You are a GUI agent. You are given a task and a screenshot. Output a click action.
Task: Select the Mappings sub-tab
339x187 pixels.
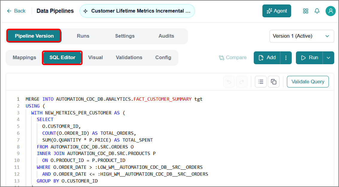pyautogui.click(x=25, y=57)
